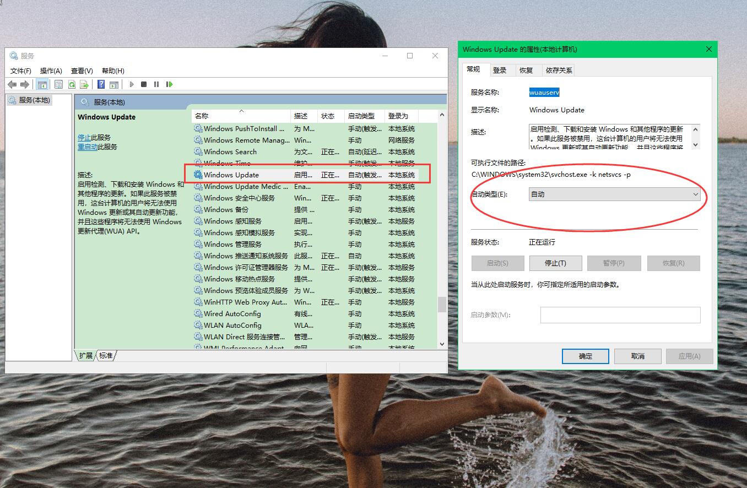This screenshot has height=488, width=747.
Task: Click 停止(T) button in properties dialog
Action: click(555, 263)
